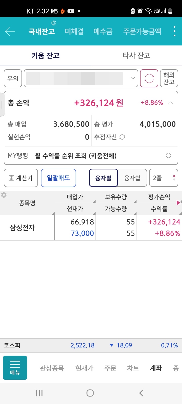Open column settings gear icon
The height and width of the screenshot is (404, 182).
coord(4,195)
